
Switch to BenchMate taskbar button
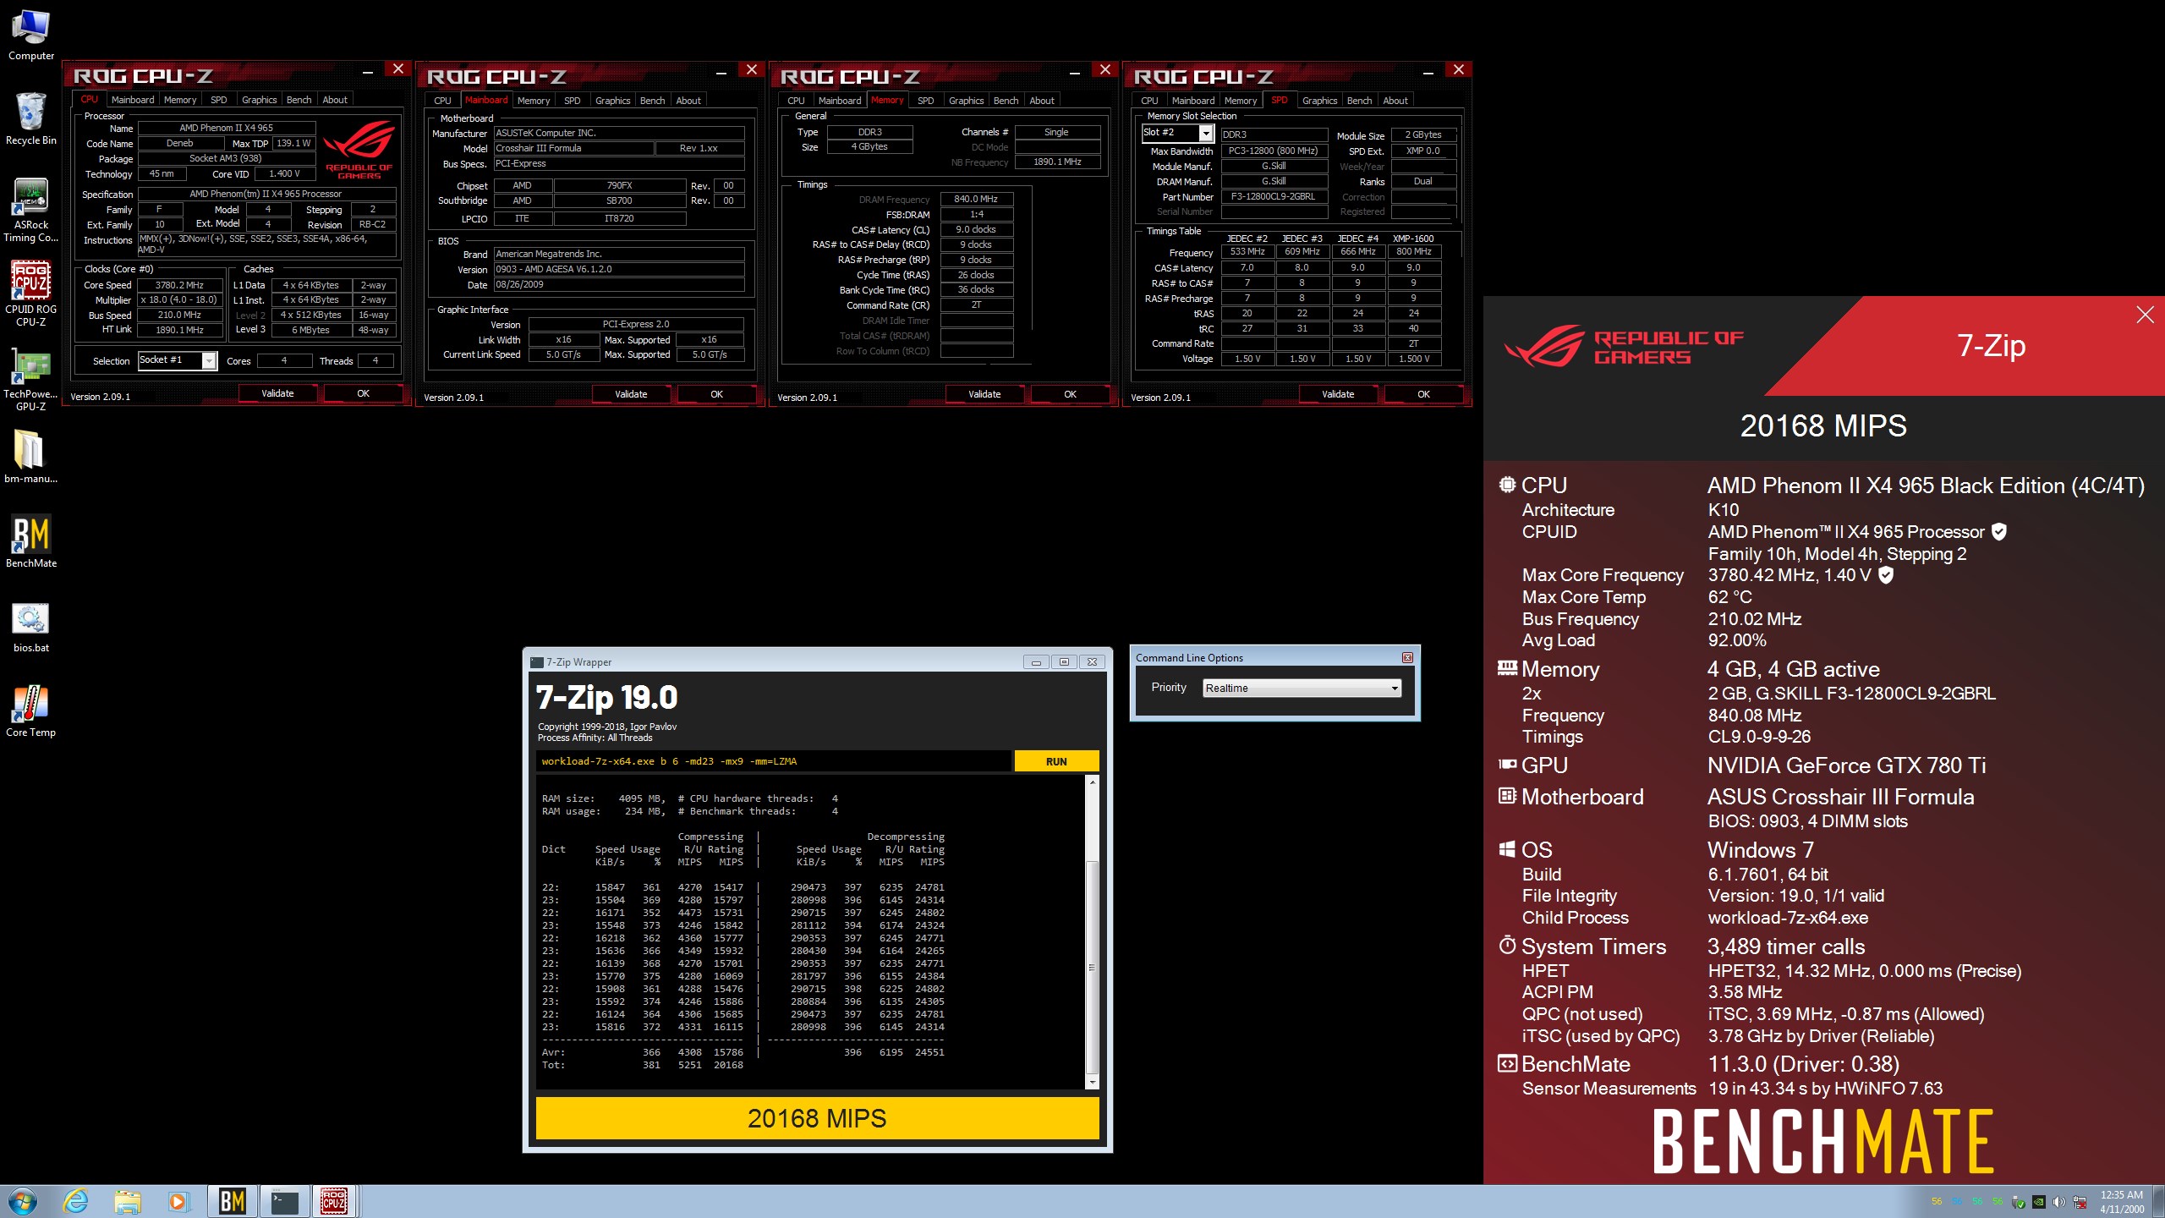(233, 1201)
